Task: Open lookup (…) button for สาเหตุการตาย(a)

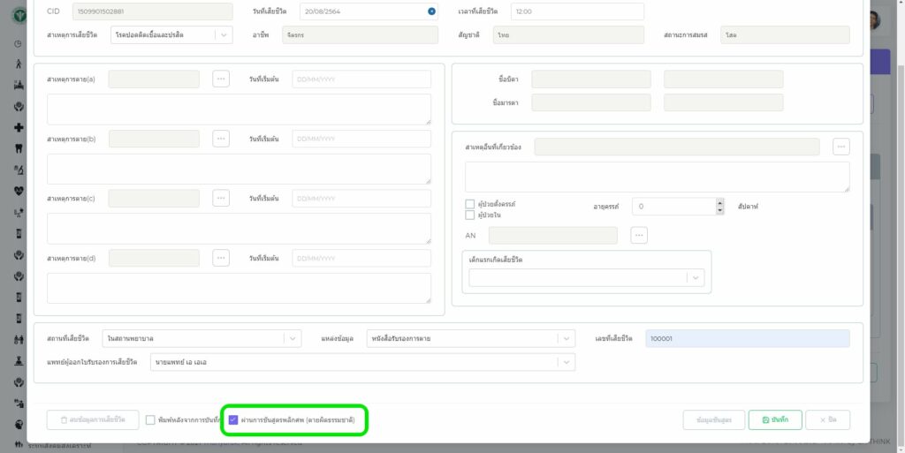Action: click(221, 79)
